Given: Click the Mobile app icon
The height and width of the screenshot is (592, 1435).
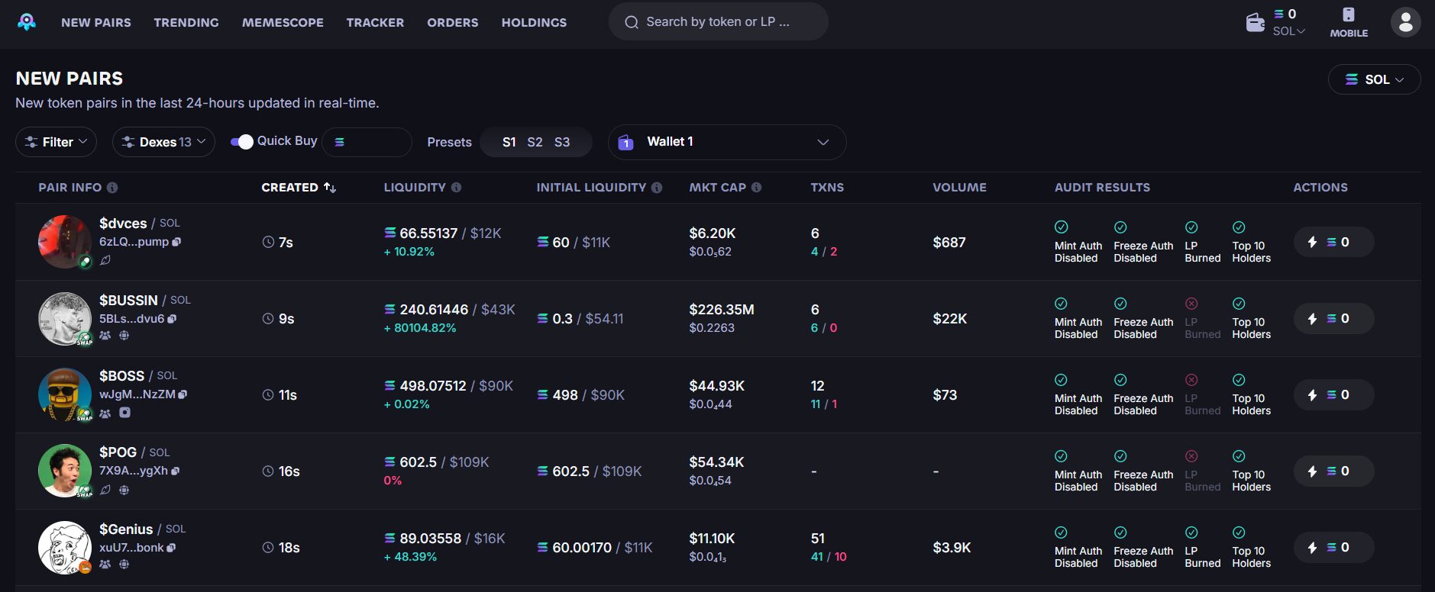Looking at the screenshot, I should (1348, 22).
